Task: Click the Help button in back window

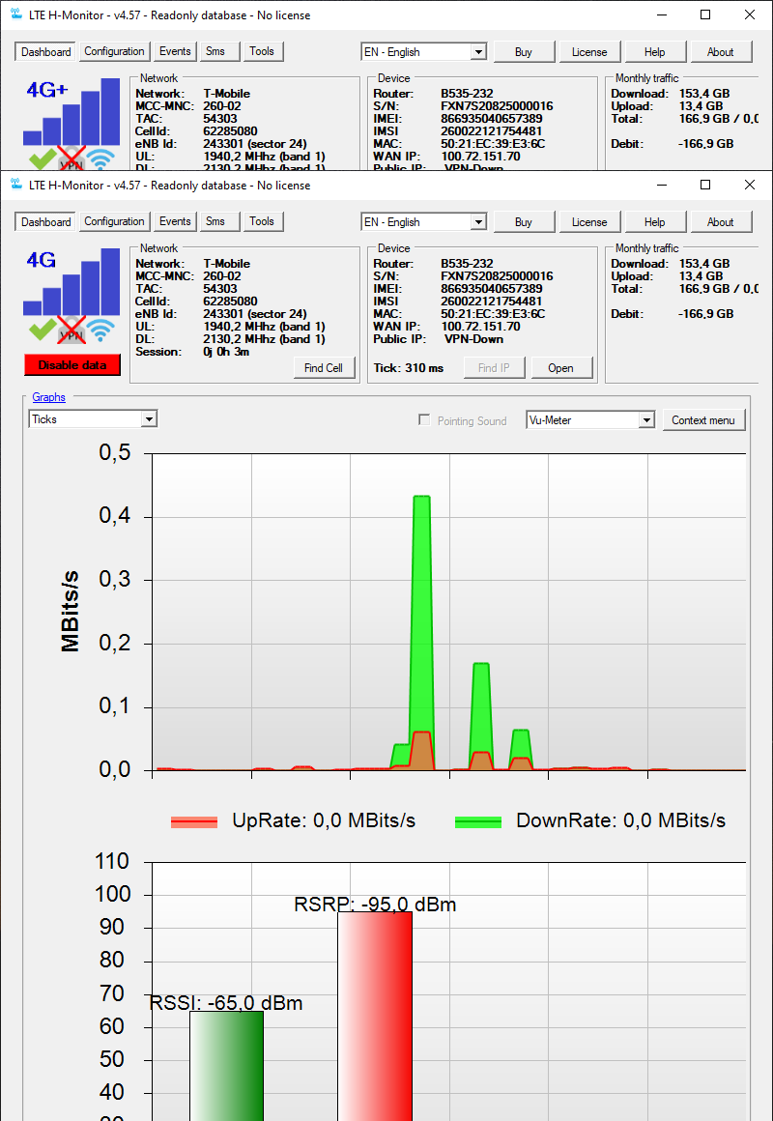Action: point(655,51)
